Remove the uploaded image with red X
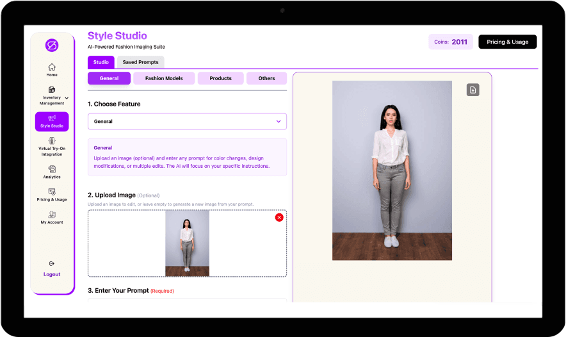 click(279, 217)
